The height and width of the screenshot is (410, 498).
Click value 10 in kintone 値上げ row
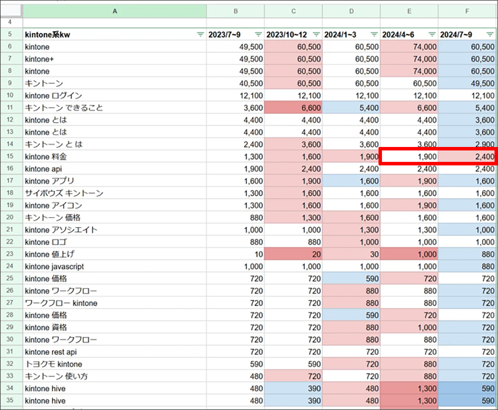pyautogui.click(x=236, y=254)
